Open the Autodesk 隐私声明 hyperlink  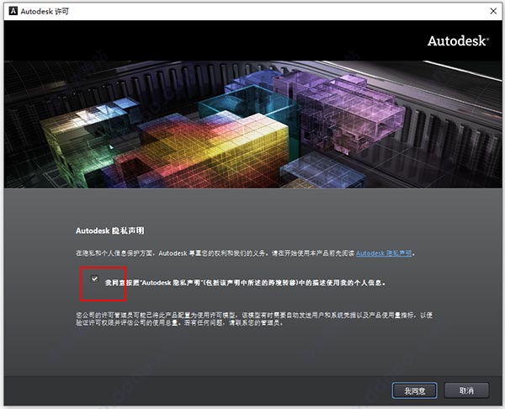[385, 252]
